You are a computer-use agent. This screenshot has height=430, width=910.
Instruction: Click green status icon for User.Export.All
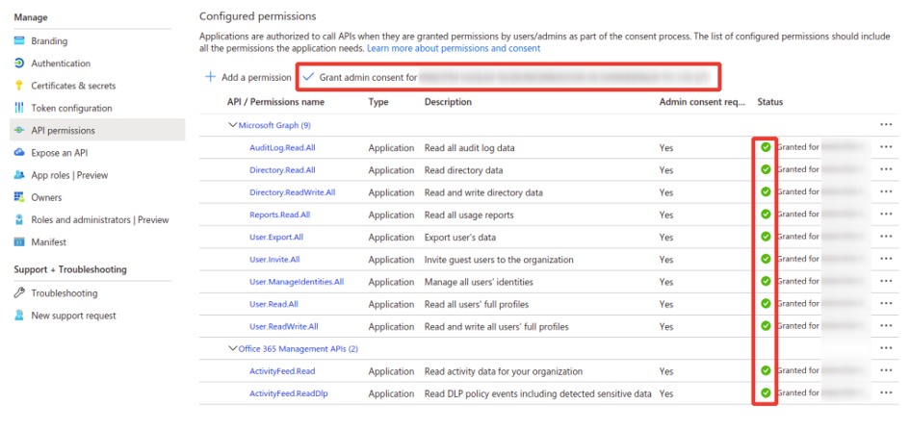766,237
